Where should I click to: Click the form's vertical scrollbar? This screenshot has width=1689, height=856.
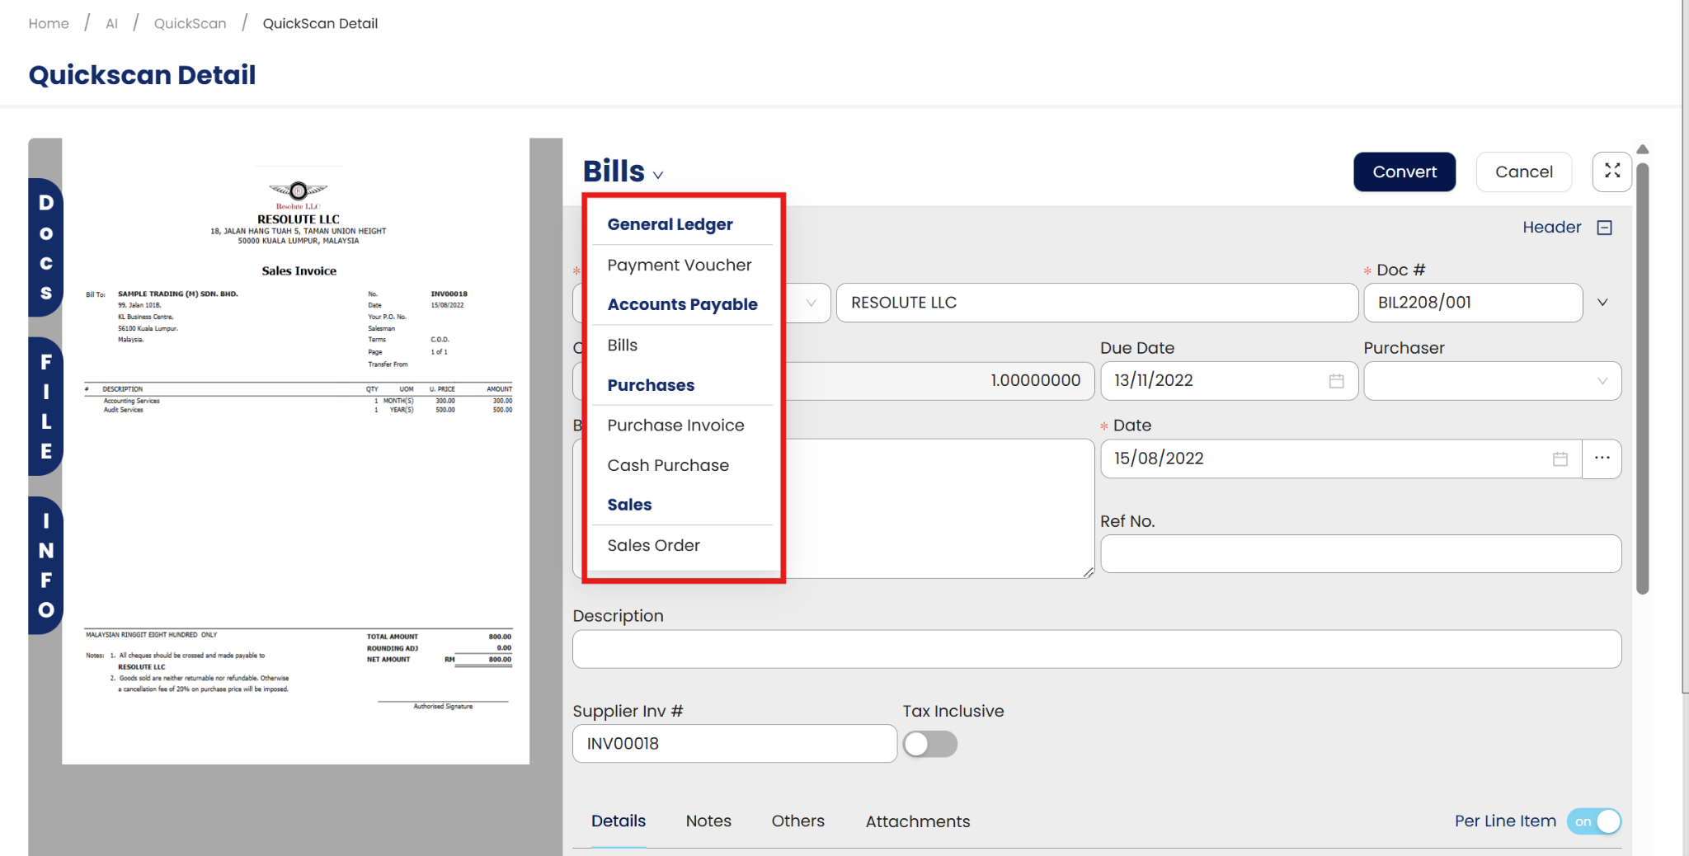tap(1643, 378)
